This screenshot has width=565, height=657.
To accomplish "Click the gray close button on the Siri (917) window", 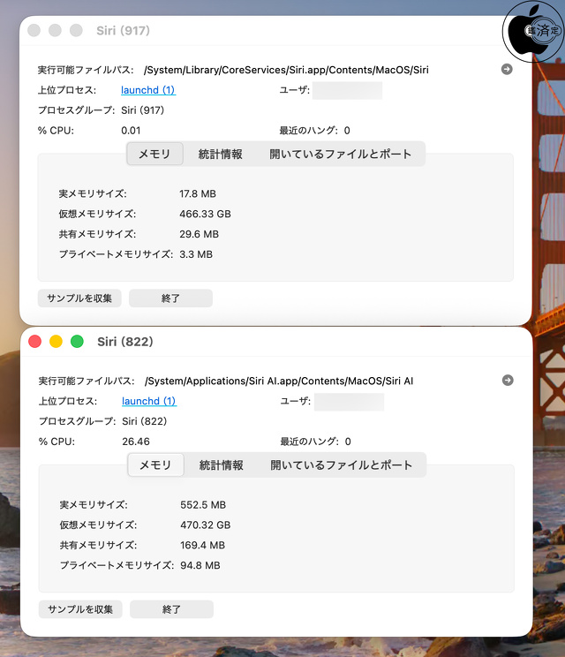I will pos(34,31).
